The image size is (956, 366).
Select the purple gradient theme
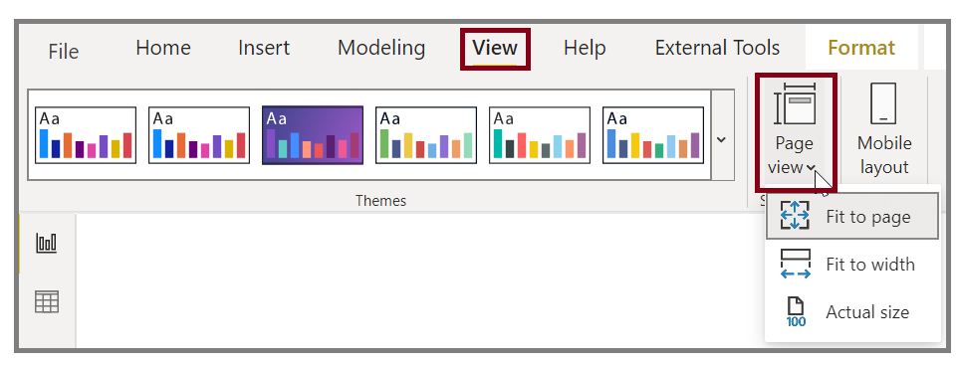(x=313, y=135)
